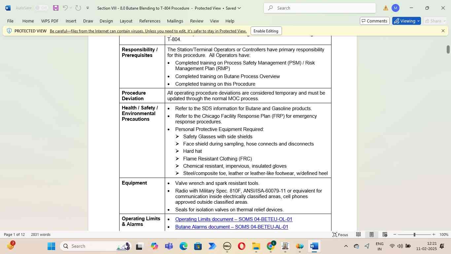
Task: Click the Search box in title bar
Action: 320,8
